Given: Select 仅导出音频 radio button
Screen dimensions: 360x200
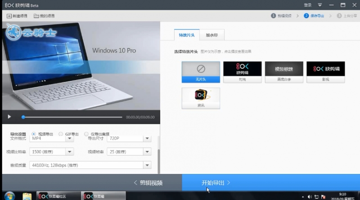Looking at the screenshot, I should tap(86, 134).
